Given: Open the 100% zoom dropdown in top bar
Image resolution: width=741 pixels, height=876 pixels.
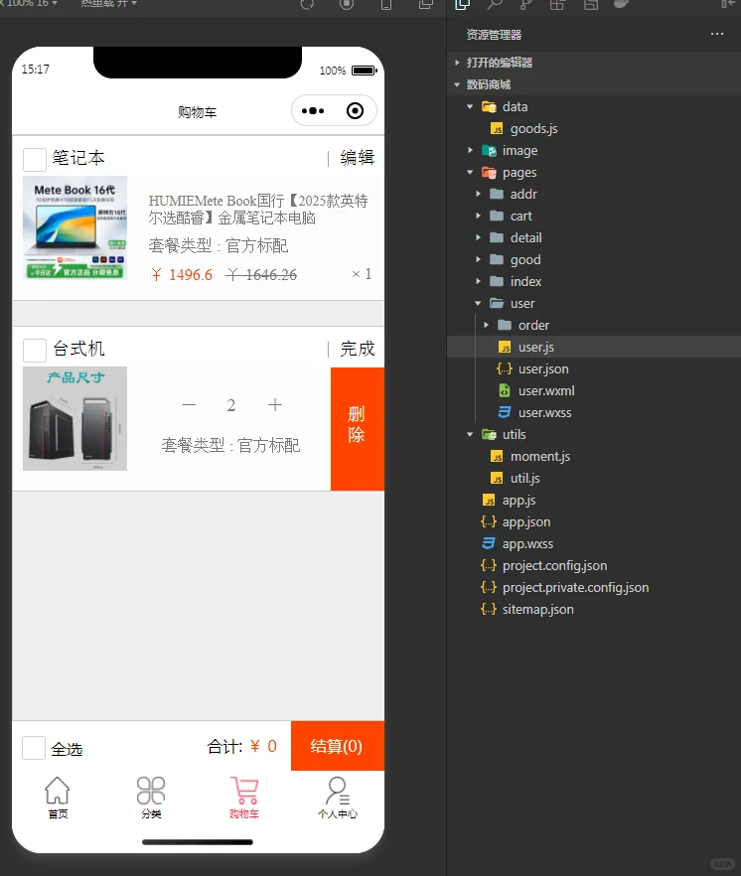Looking at the screenshot, I should (x=31, y=3).
